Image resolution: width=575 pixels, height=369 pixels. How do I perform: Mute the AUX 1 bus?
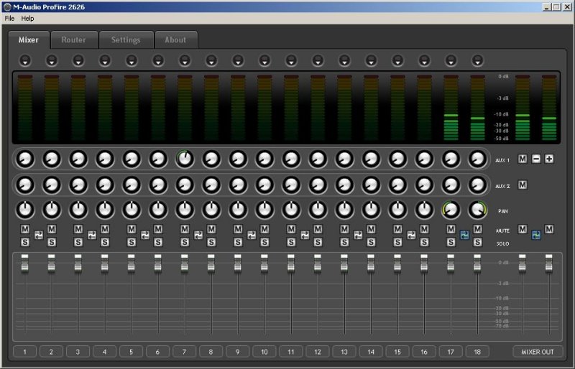coord(523,159)
